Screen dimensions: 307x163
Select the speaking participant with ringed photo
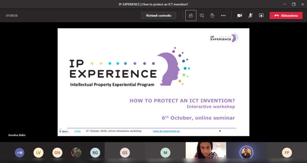[x=246, y=153]
